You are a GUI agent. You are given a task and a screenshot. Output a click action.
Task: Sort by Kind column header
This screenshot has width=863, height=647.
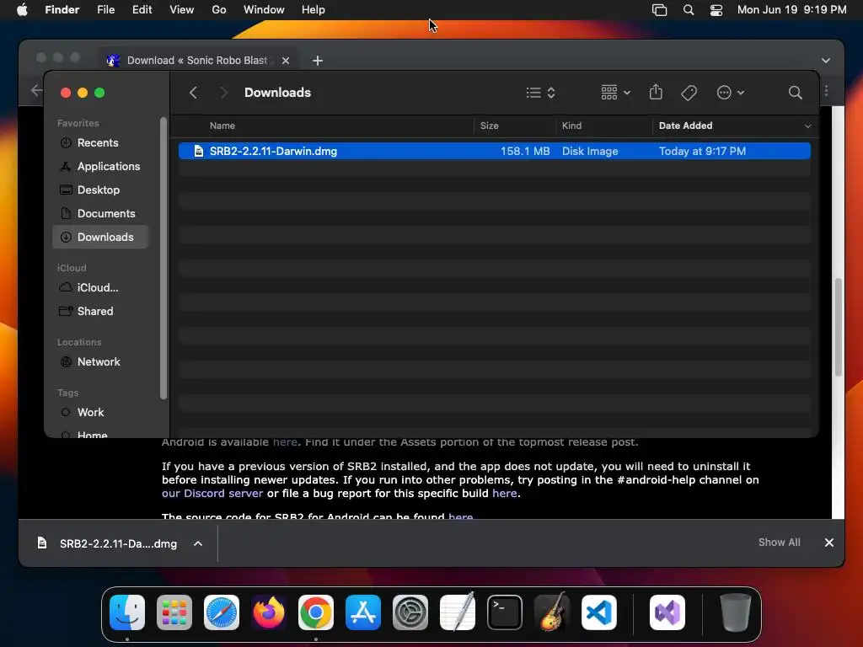(x=571, y=126)
